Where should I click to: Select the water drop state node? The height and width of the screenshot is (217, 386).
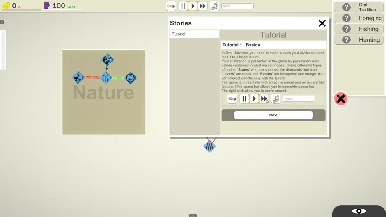click(131, 78)
